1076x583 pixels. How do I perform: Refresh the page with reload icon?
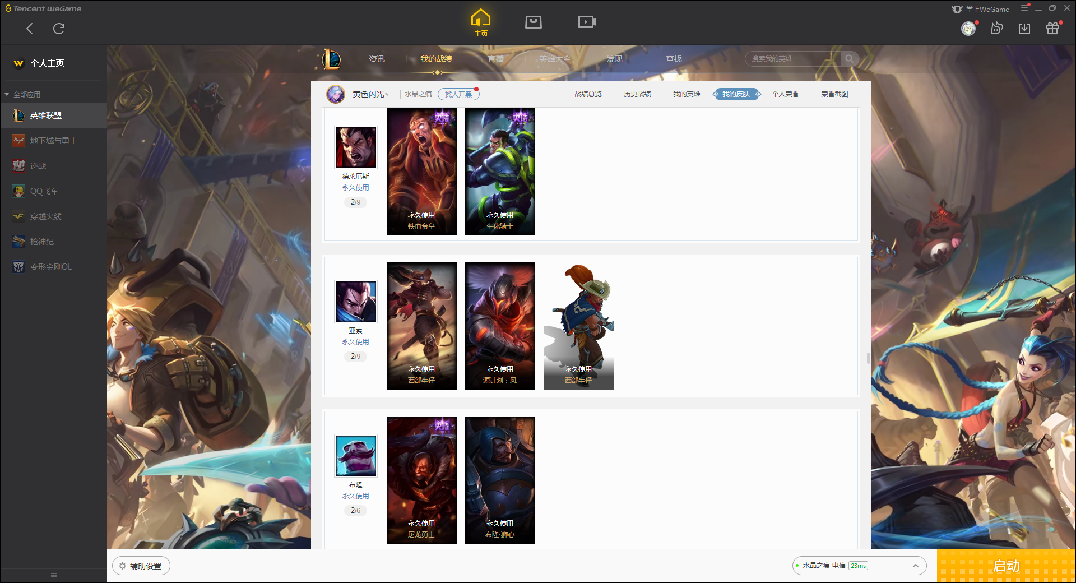click(59, 29)
